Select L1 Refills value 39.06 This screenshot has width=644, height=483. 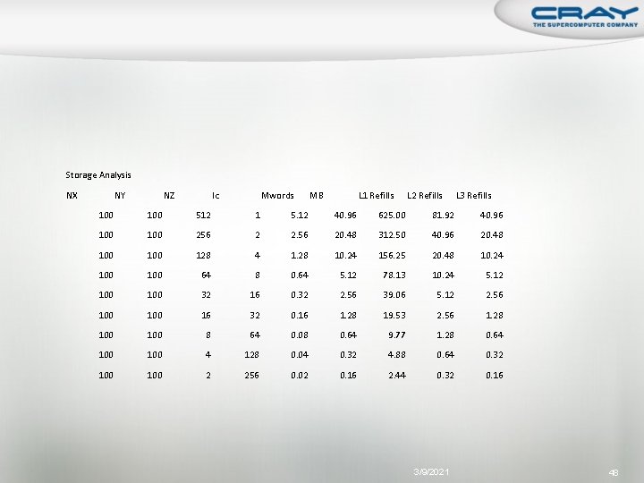tap(394, 295)
